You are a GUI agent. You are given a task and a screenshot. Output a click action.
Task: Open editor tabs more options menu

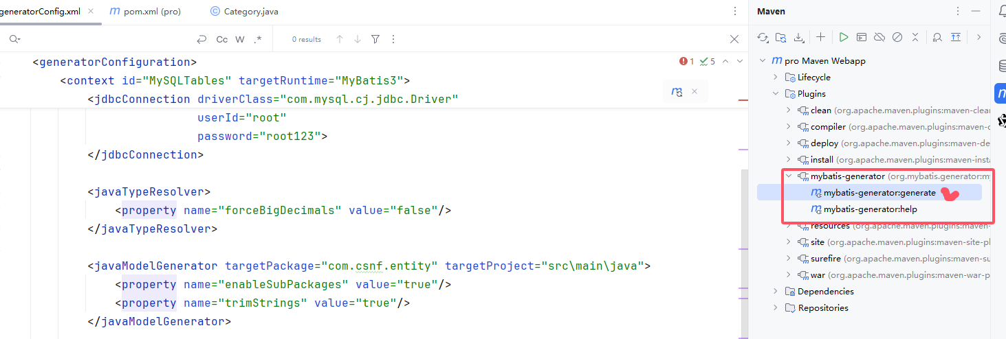pyautogui.click(x=736, y=12)
